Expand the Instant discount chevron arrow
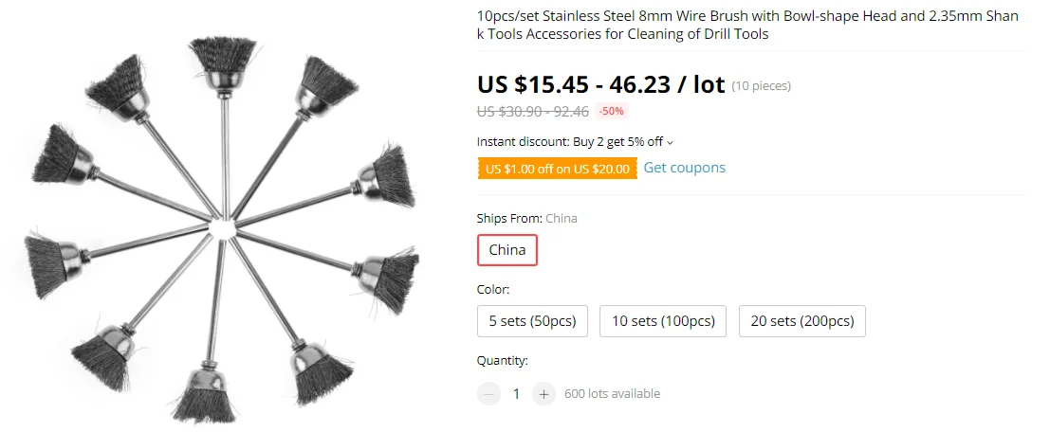This screenshot has height=432, width=1050. pos(671,143)
